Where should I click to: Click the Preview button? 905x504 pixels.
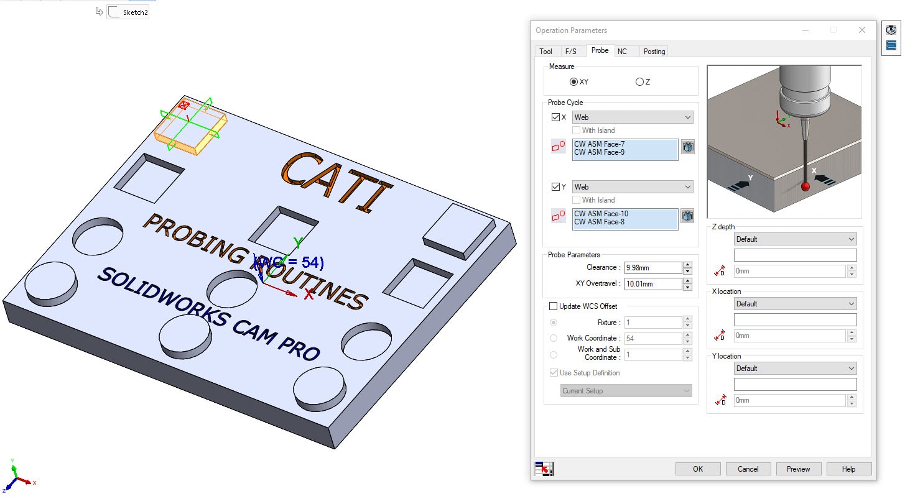pos(798,469)
